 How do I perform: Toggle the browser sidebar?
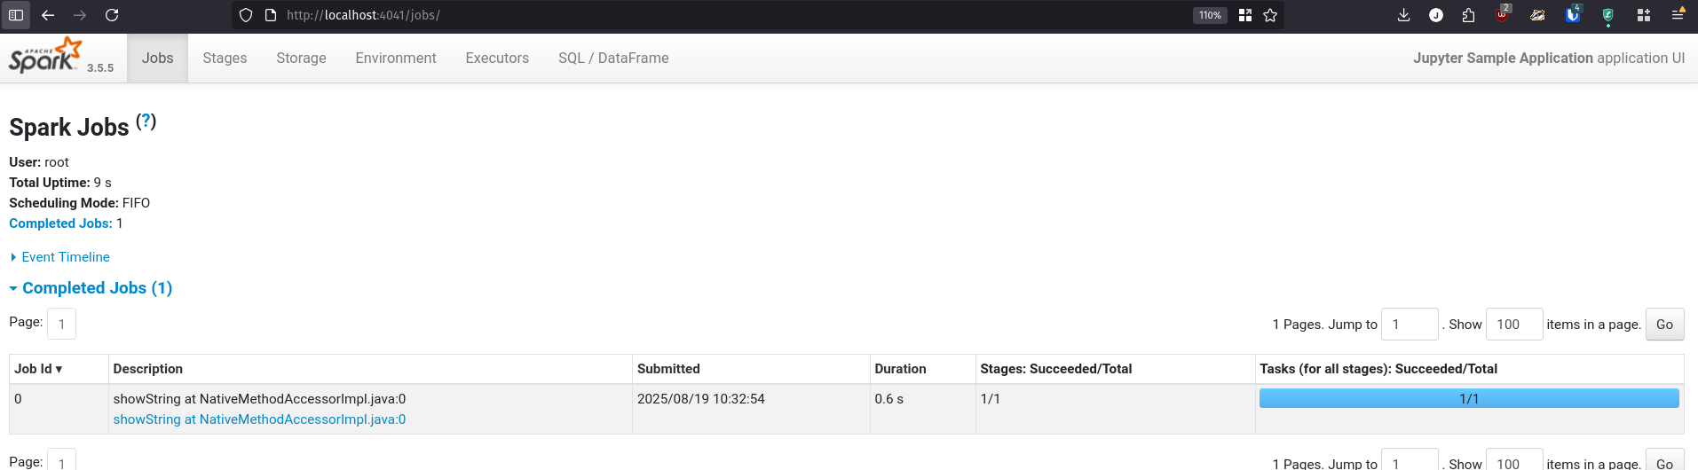click(x=16, y=15)
